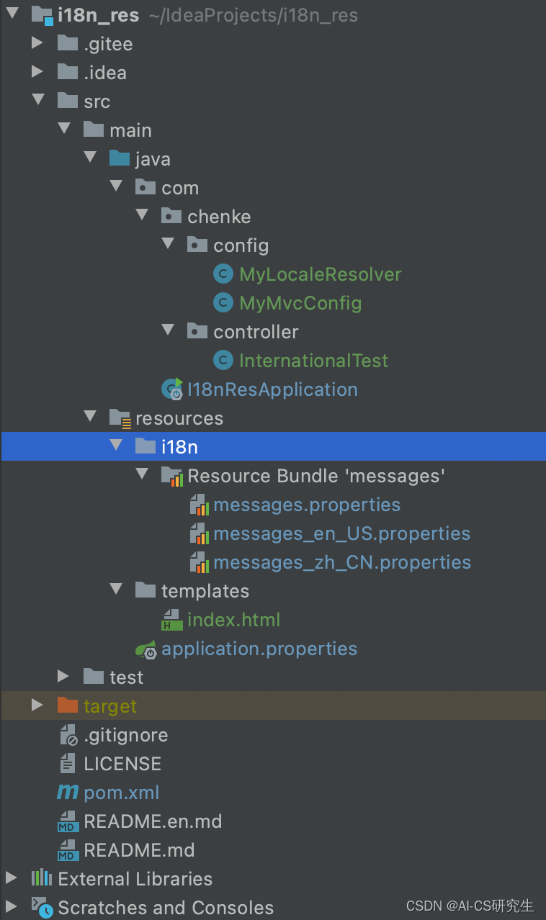The height and width of the screenshot is (920, 546).
Task: Click the Spring Boot icon beside I18nResApplication
Action: coord(172,389)
